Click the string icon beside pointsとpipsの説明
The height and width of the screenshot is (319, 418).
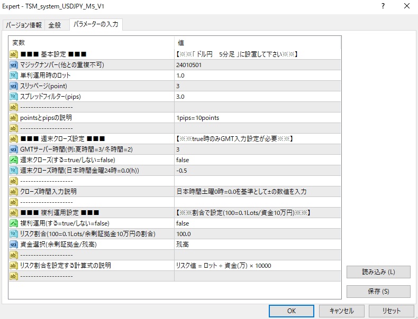point(13,118)
